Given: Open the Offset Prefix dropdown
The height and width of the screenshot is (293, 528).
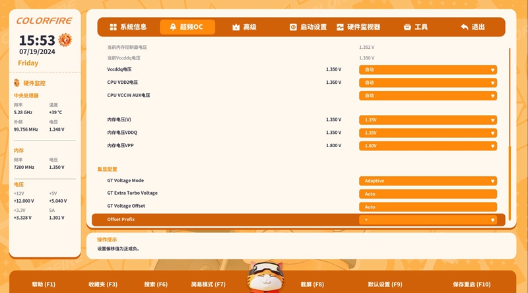Looking at the screenshot, I should (x=428, y=219).
